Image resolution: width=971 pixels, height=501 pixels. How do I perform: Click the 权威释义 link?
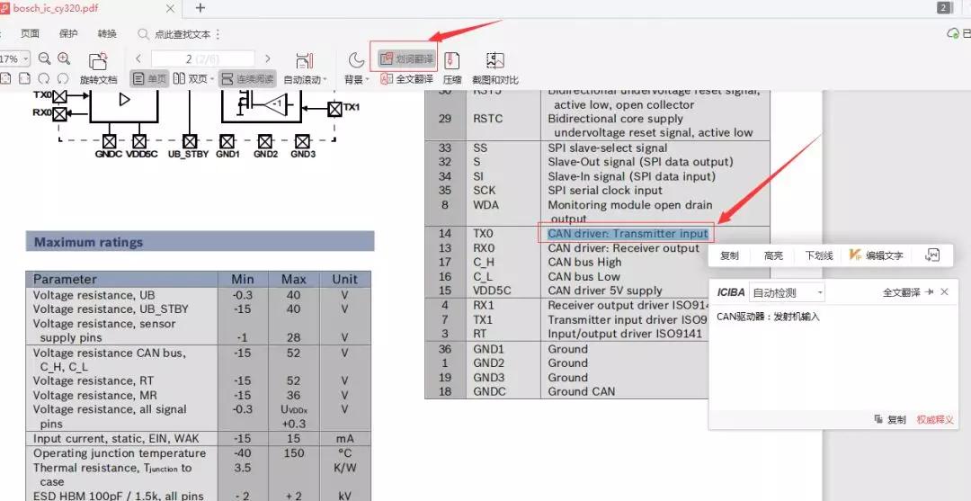pyautogui.click(x=935, y=419)
